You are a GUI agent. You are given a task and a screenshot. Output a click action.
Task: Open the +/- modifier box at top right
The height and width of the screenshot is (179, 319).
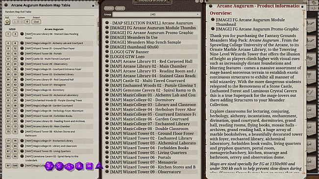[x=313, y=8]
